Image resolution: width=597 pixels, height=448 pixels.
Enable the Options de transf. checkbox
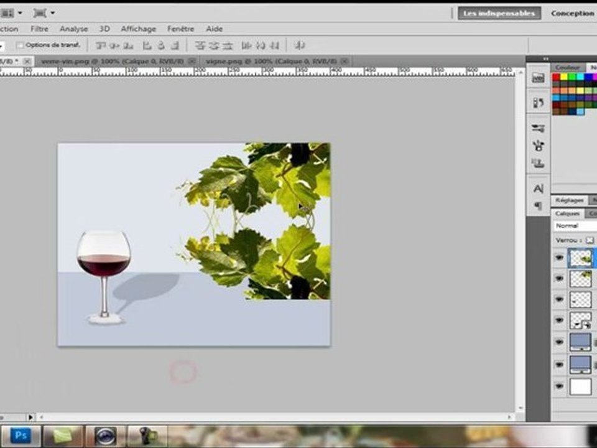tap(20, 45)
